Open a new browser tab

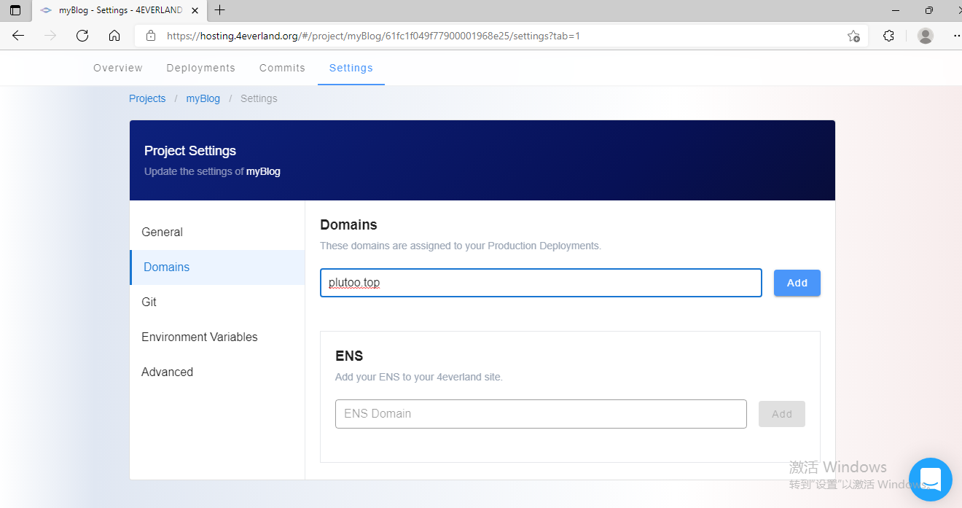click(220, 10)
